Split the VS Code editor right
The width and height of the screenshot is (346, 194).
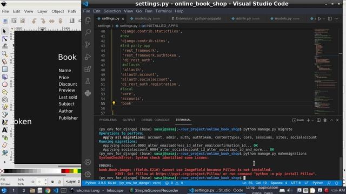tap(330, 19)
